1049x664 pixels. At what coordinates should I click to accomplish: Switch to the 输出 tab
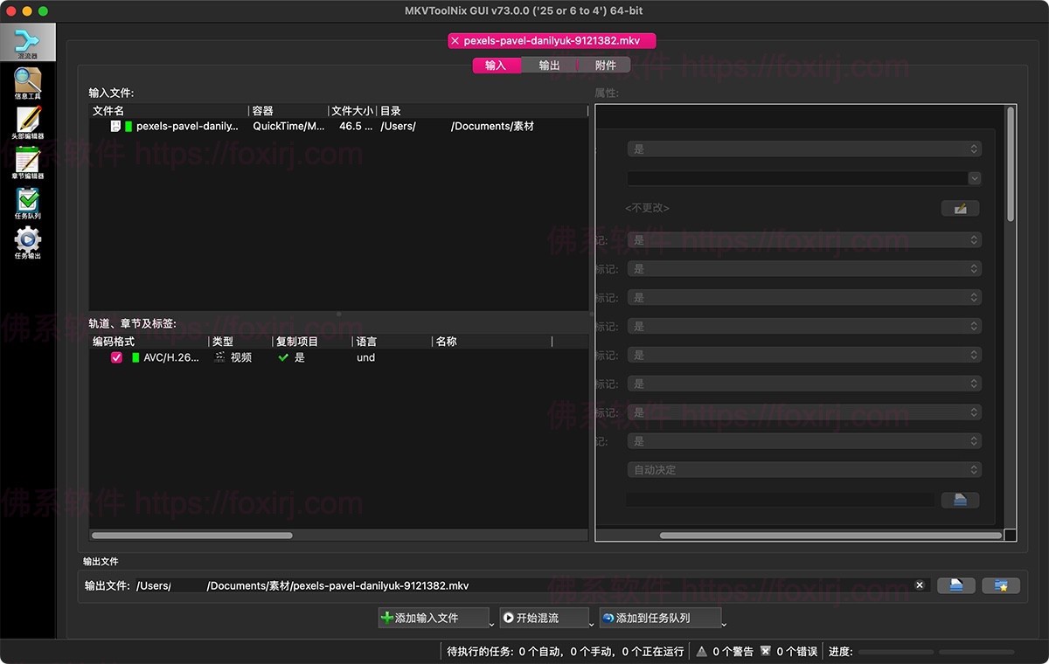point(548,65)
